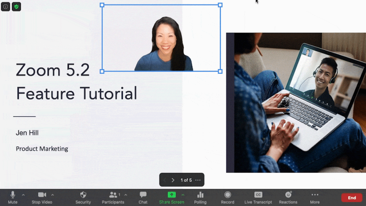Go to the next slide
This screenshot has width=366, height=206.
click(173, 180)
